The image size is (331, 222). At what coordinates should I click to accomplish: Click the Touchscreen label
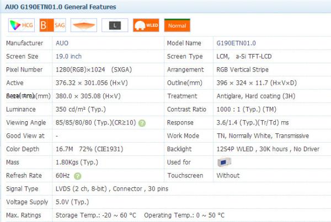tap(185, 176)
